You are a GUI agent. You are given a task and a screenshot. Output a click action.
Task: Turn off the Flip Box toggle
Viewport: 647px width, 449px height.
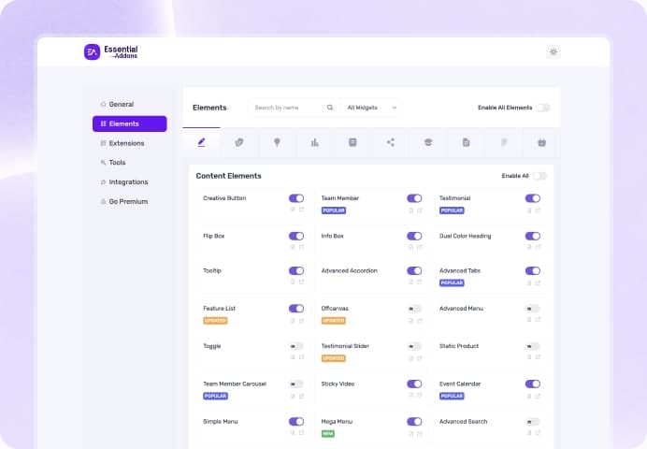click(x=296, y=236)
